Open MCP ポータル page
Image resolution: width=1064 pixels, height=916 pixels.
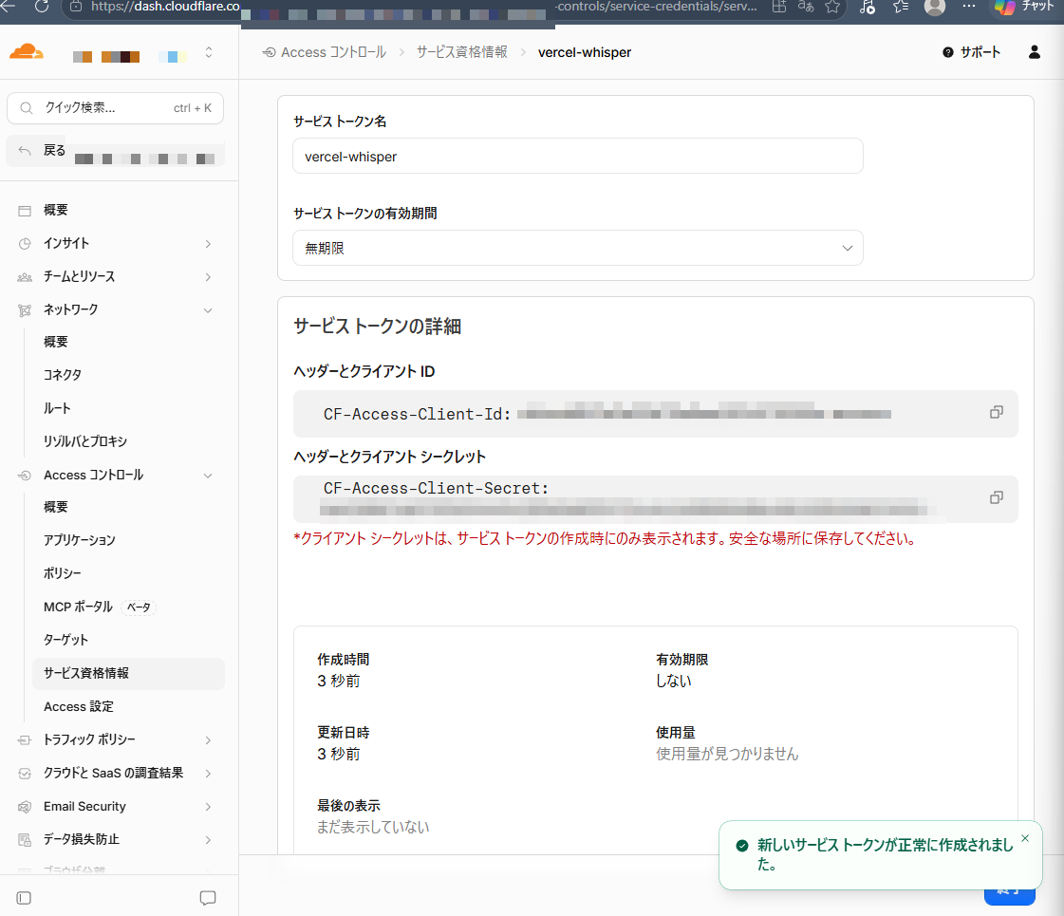click(x=78, y=607)
